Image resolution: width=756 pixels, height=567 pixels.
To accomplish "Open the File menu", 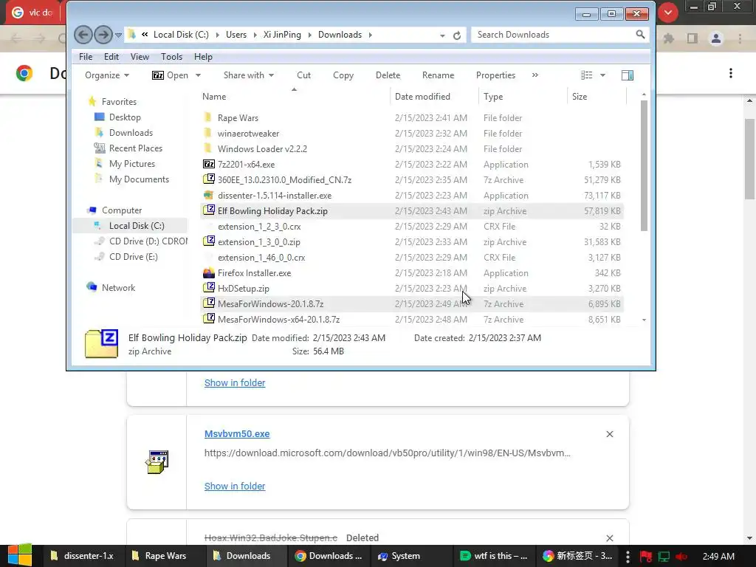I will click(86, 56).
